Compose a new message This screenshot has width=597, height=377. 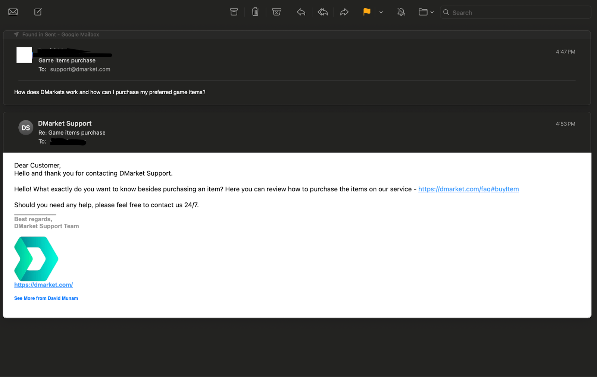point(38,12)
